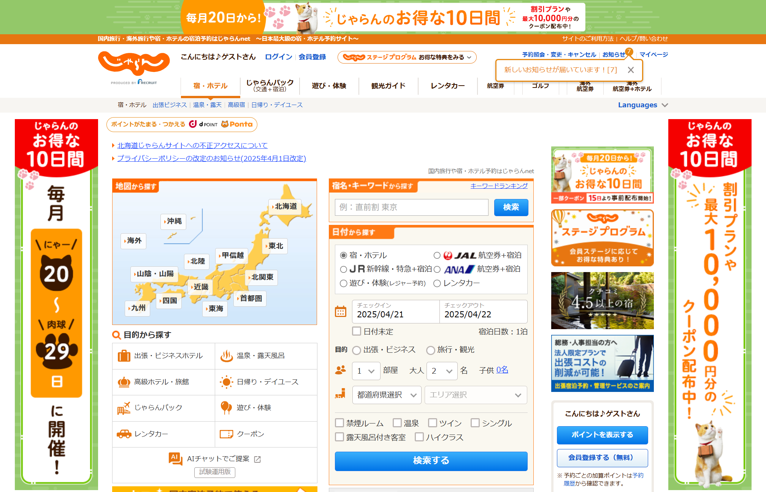The image size is (766, 492).
Task: Click the blue 検索 keyword button
Action: pyautogui.click(x=511, y=207)
